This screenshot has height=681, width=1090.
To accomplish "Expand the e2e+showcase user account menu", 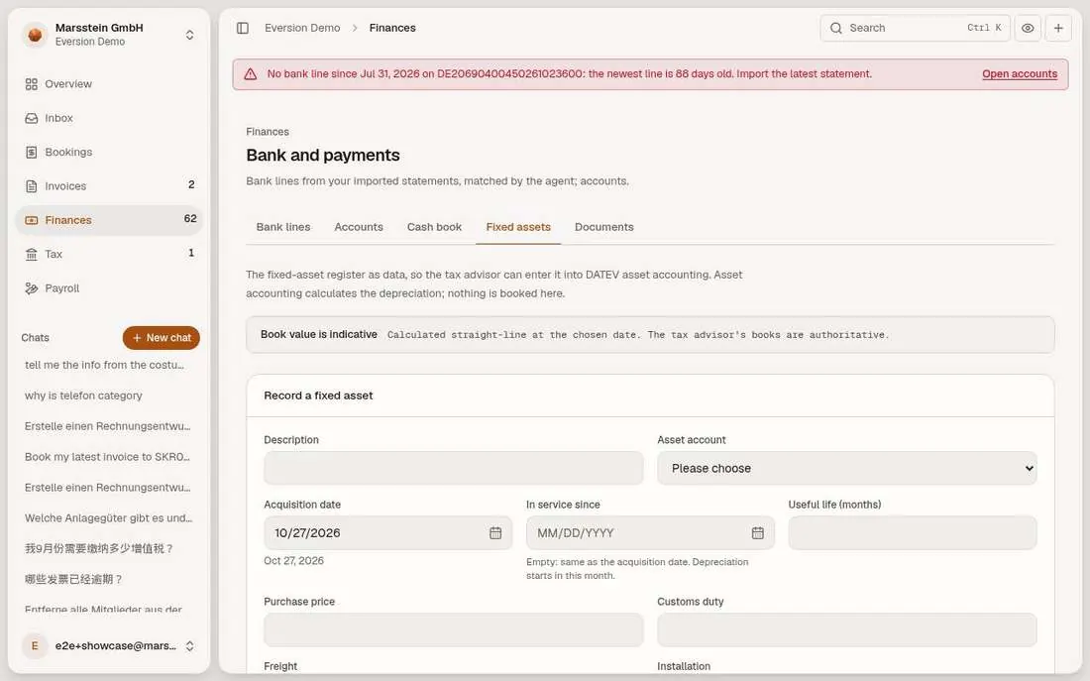I will coord(189,646).
